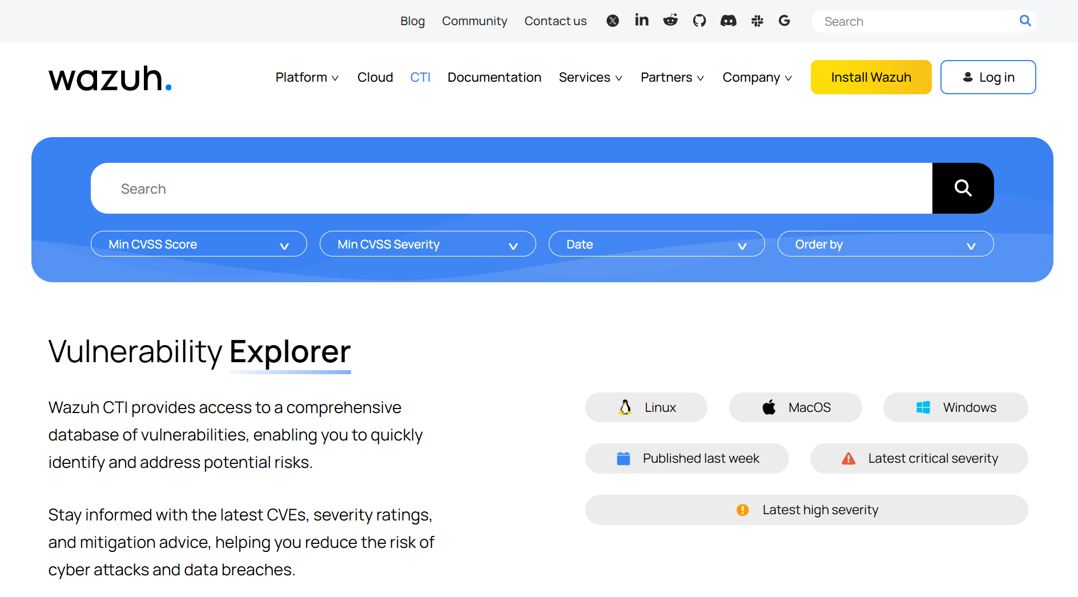Viewport: 1078px width, 597px height.
Task: Click the blue magnifier in the top search
Action: 1025,21
